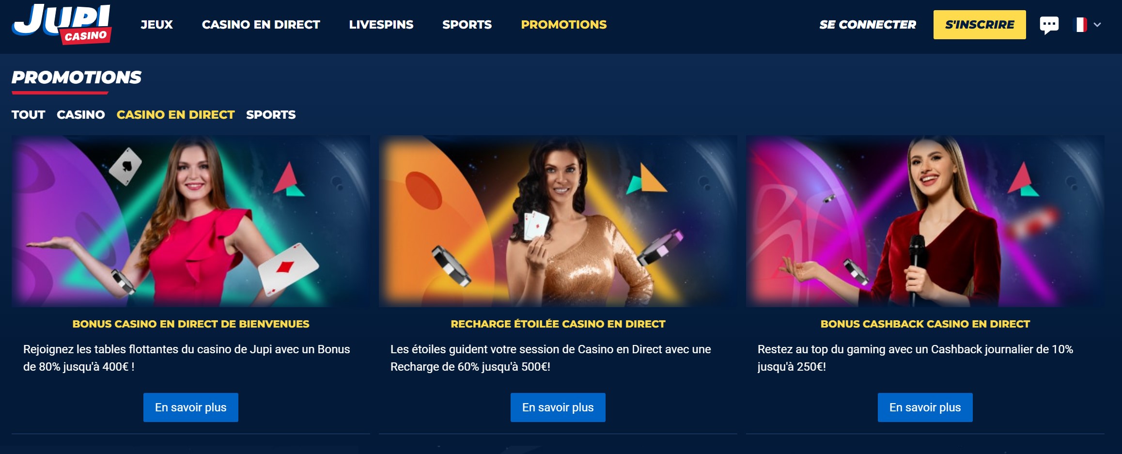
Task: Open the Cashback banner with microphone hostess
Action: point(925,221)
